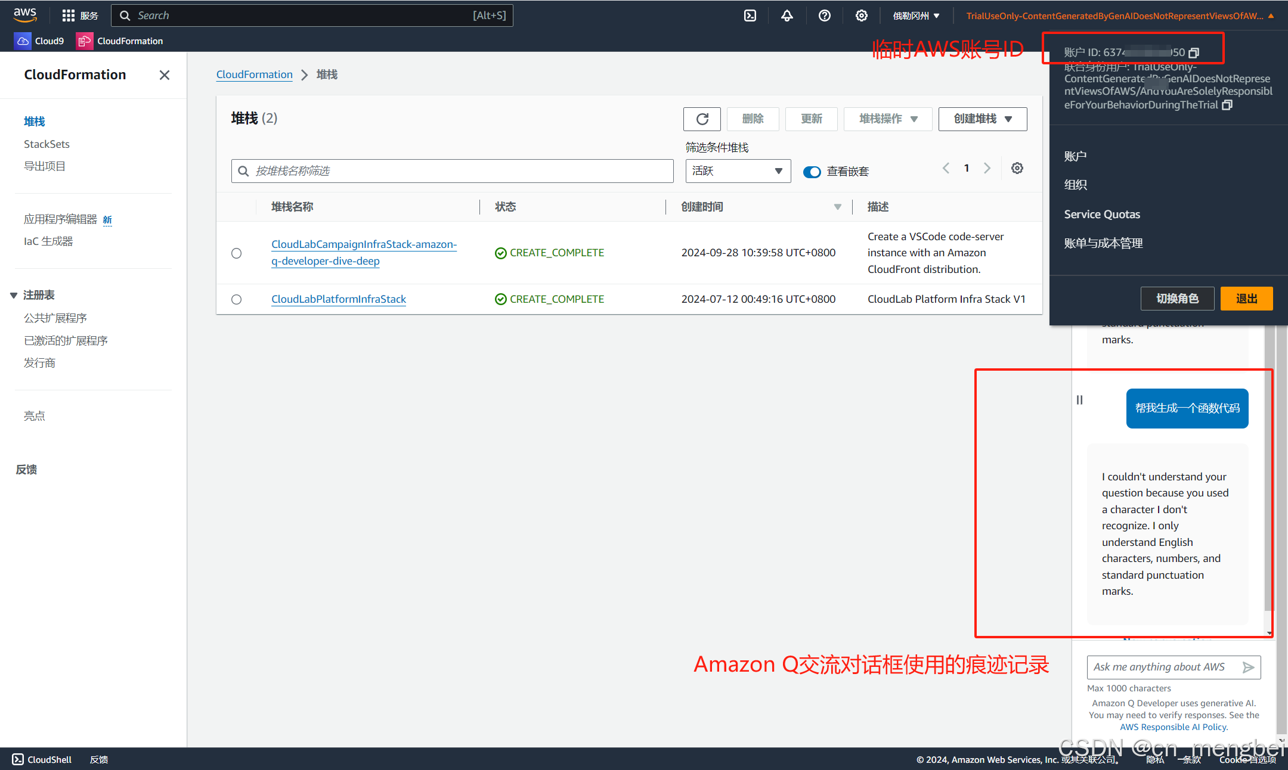Open activated extensions in sidebar
1288x770 pixels.
pyautogui.click(x=66, y=341)
